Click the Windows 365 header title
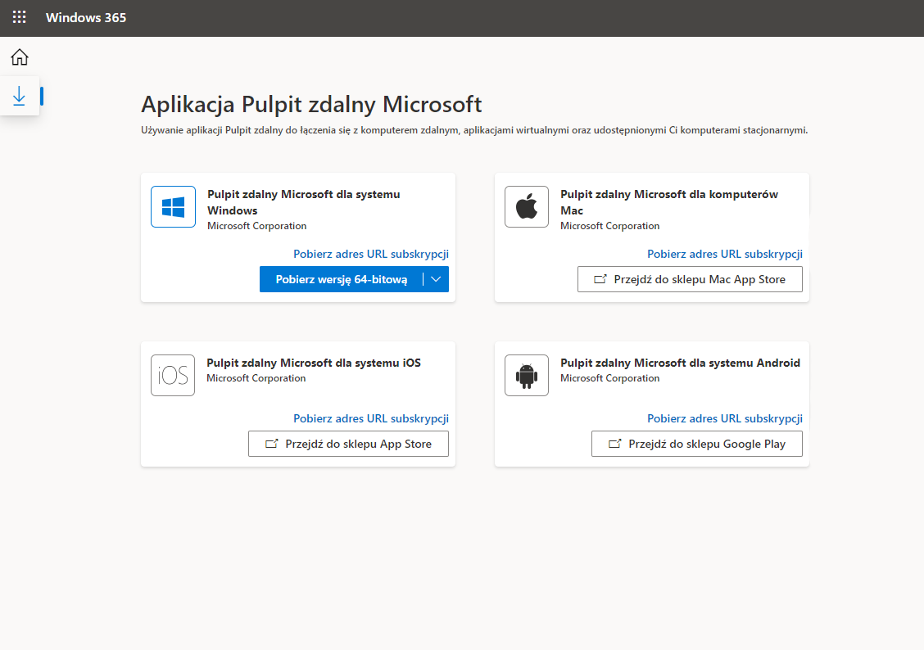 point(86,17)
